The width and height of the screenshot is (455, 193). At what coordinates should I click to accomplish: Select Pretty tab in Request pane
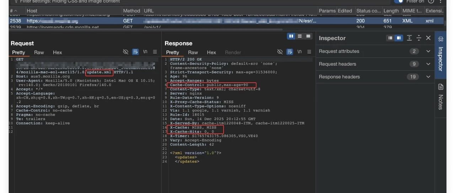click(x=19, y=52)
